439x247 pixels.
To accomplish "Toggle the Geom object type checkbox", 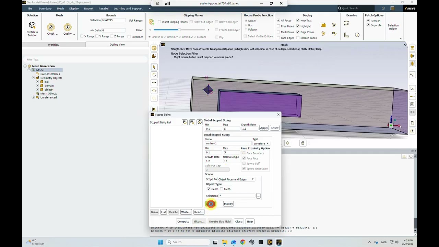I will pos(209,189).
